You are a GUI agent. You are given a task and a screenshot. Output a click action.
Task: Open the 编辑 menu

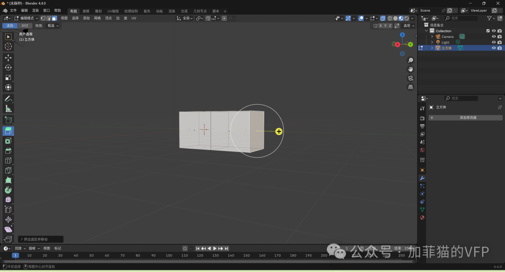click(x=24, y=11)
